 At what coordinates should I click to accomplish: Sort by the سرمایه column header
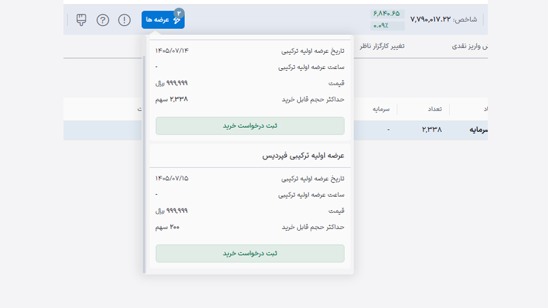(x=381, y=109)
